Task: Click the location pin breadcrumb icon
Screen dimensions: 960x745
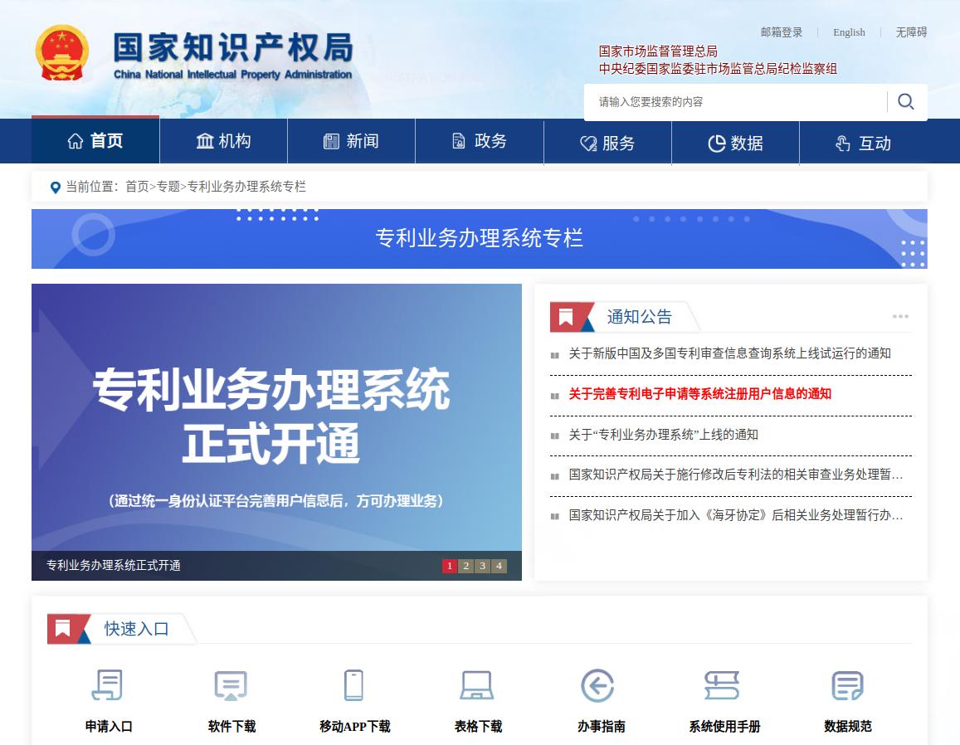Action: pyautogui.click(x=55, y=187)
